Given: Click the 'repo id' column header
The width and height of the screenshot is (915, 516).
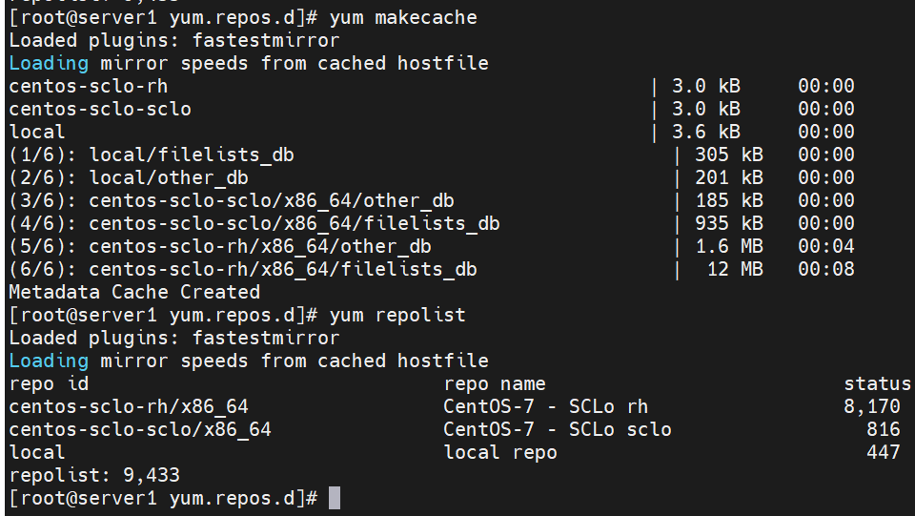Looking at the screenshot, I should pos(49,383).
